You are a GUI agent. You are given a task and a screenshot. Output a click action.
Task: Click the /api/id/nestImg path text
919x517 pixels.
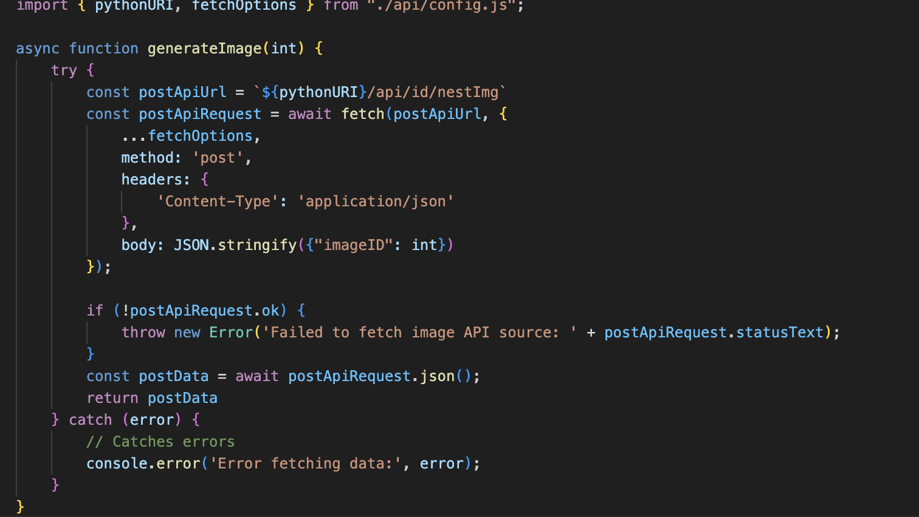pyautogui.click(x=433, y=92)
